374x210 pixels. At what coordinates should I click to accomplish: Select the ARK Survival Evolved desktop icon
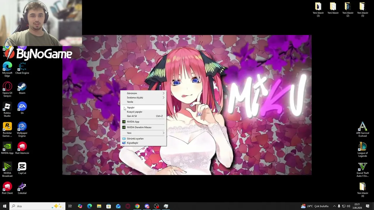(363, 129)
